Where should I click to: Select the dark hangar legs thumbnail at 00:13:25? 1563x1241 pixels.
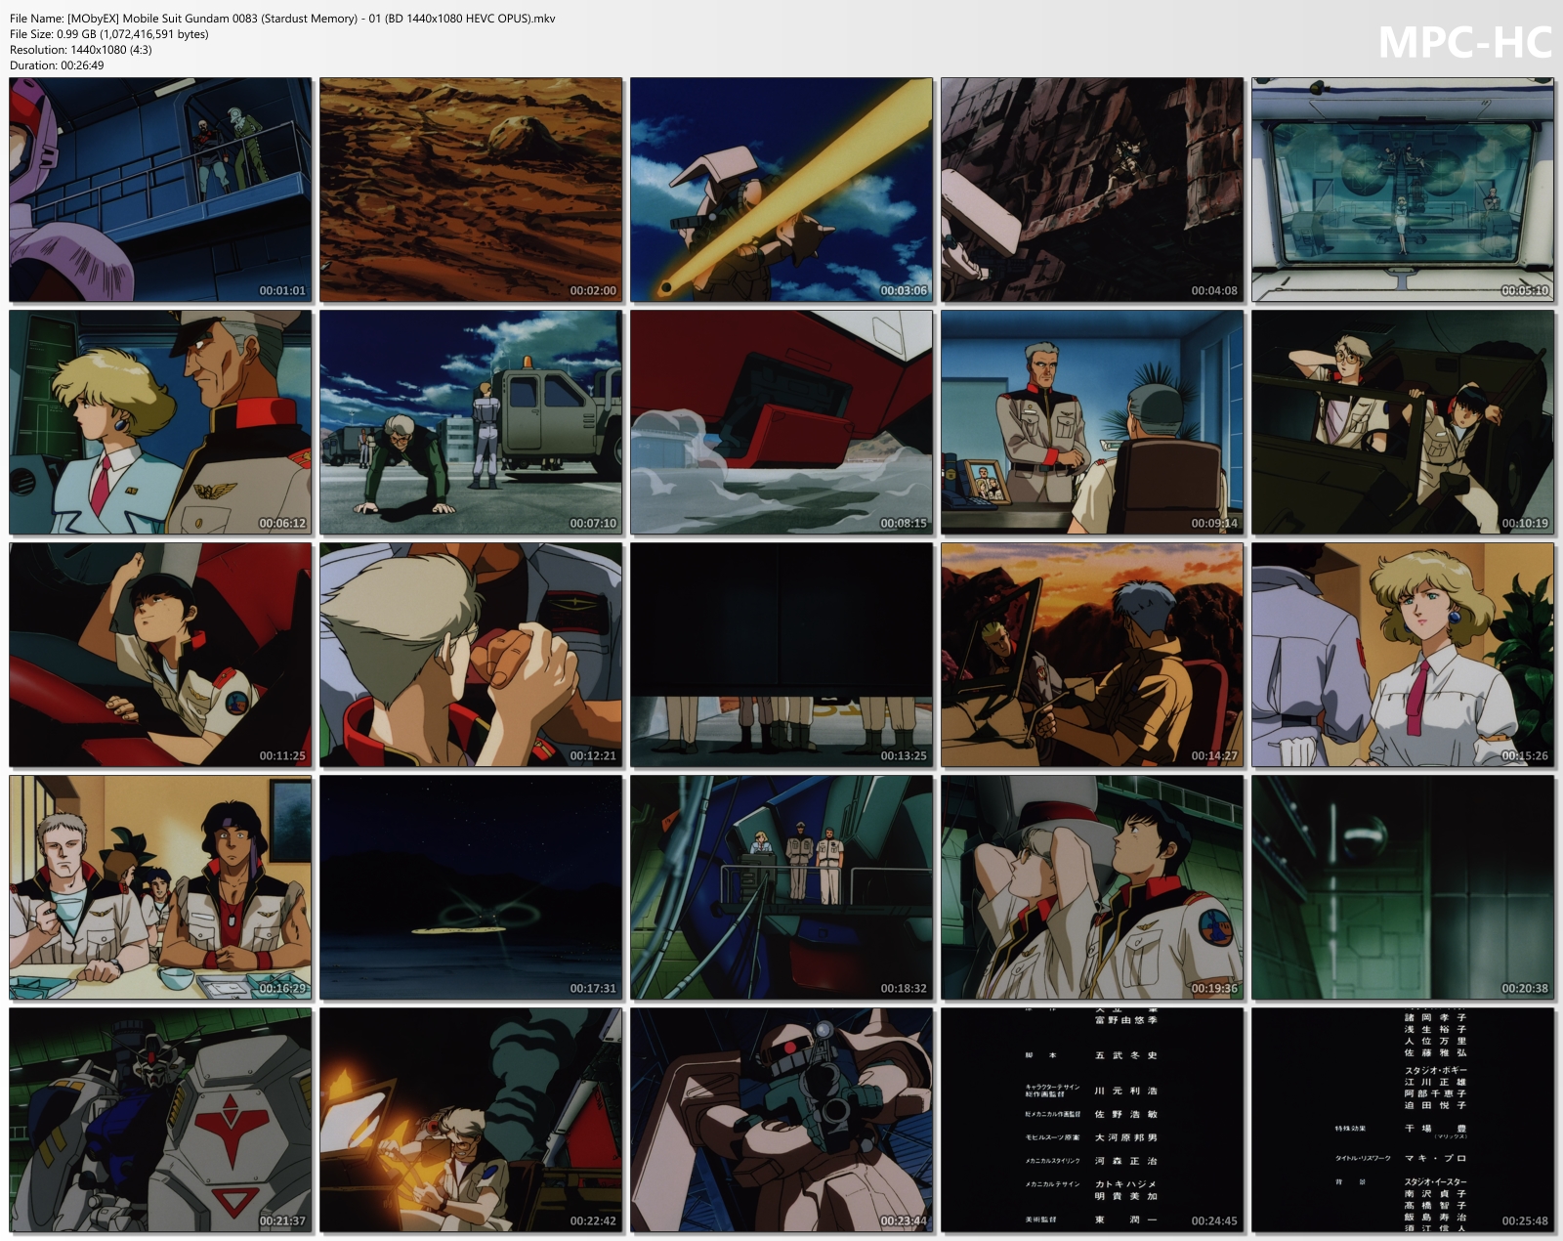781,655
